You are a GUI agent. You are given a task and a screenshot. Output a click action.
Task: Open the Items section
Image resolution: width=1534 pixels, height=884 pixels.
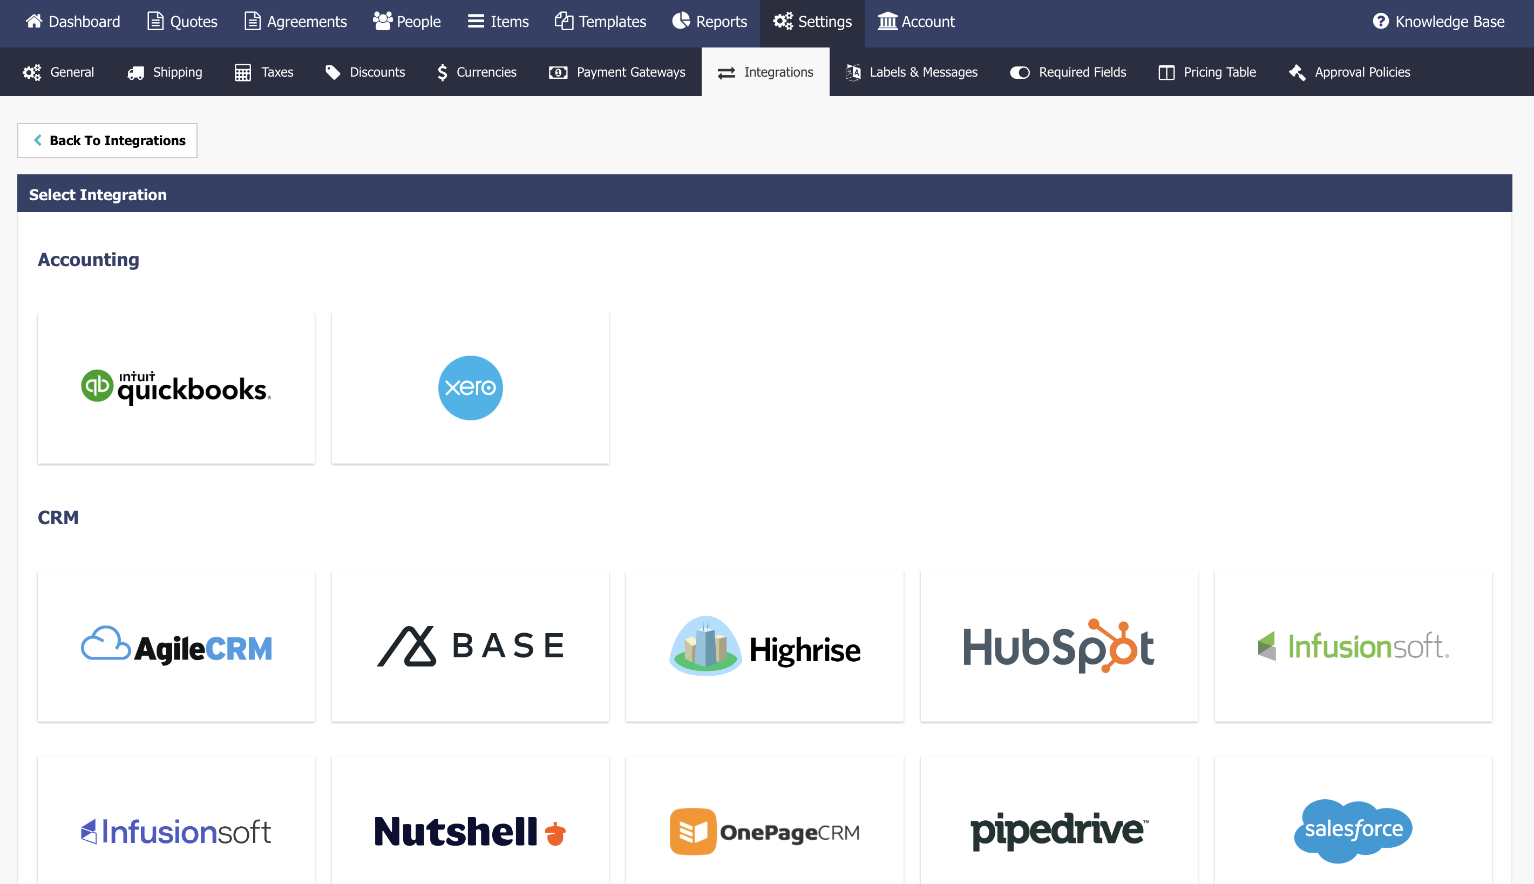pyautogui.click(x=498, y=22)
